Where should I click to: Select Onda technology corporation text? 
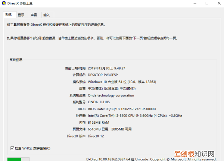coord(111,95)
